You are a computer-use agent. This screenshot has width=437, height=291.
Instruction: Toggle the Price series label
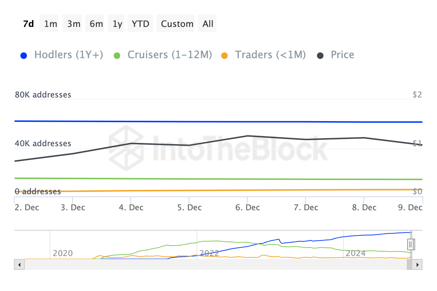click(x=342, y=55)
